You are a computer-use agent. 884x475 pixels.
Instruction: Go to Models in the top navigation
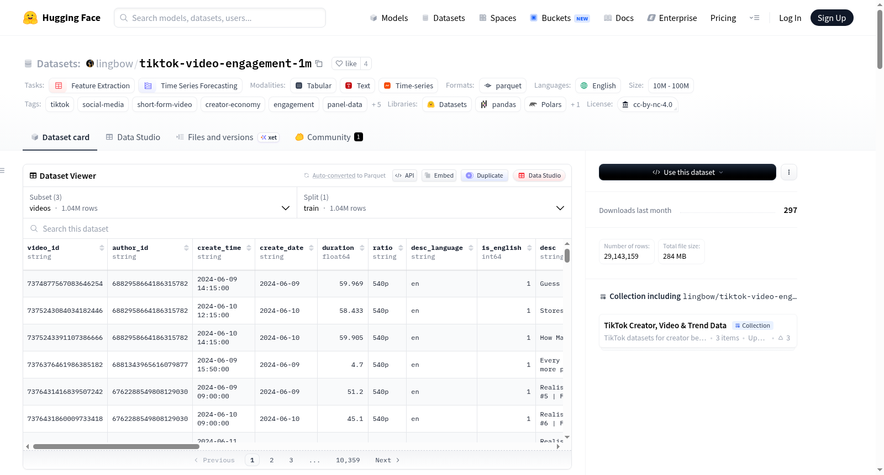pyautogui.click(x=389, y=18)
